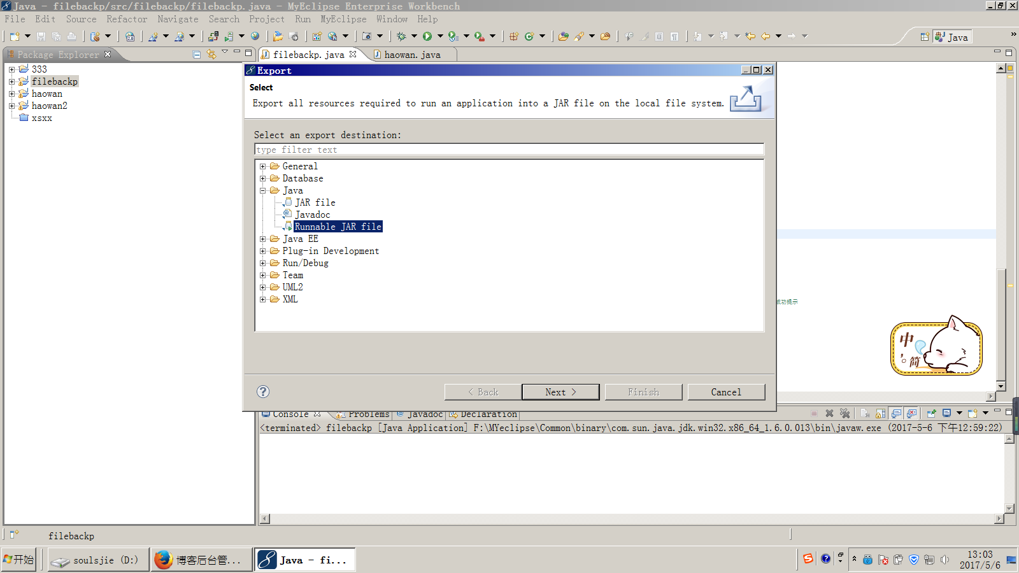This screenshot has width=1019, height=573.
Task: Select JAR file in the export tree
Action: pos(315,202)
